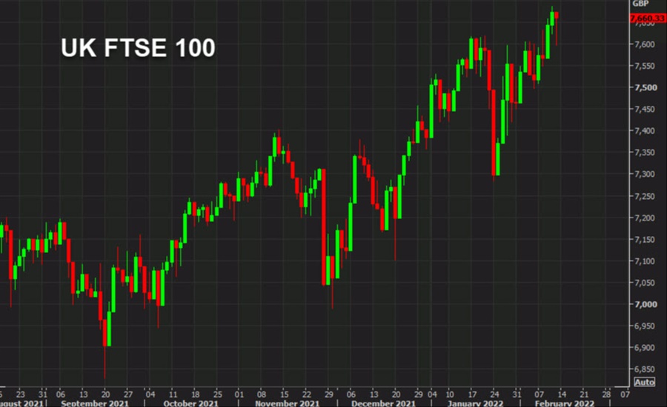Click date tick 24 on time axis

(494, 394)
